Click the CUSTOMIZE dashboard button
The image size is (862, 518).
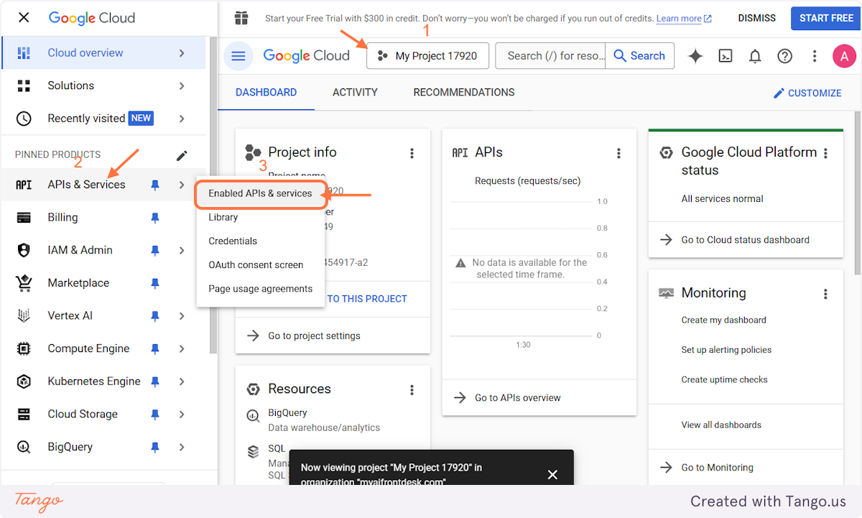pos(807,93)
